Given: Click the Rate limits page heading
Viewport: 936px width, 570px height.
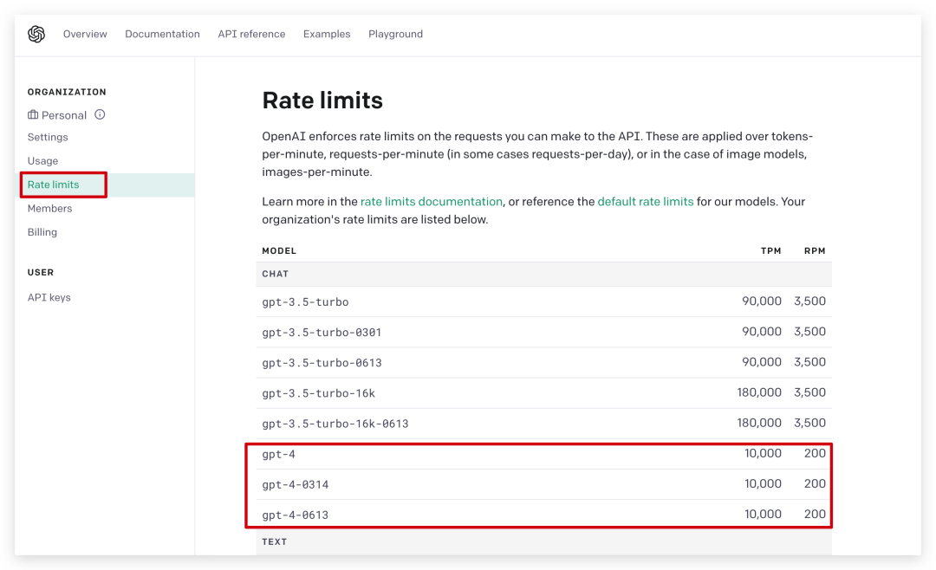Looking at the screenshot, I should click(322, 100).
